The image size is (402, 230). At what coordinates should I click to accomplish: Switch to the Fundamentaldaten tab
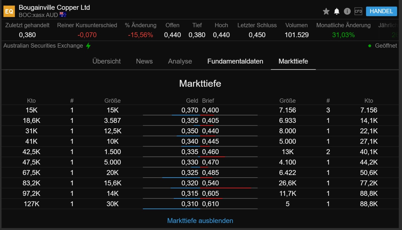(x=235, y=61)
